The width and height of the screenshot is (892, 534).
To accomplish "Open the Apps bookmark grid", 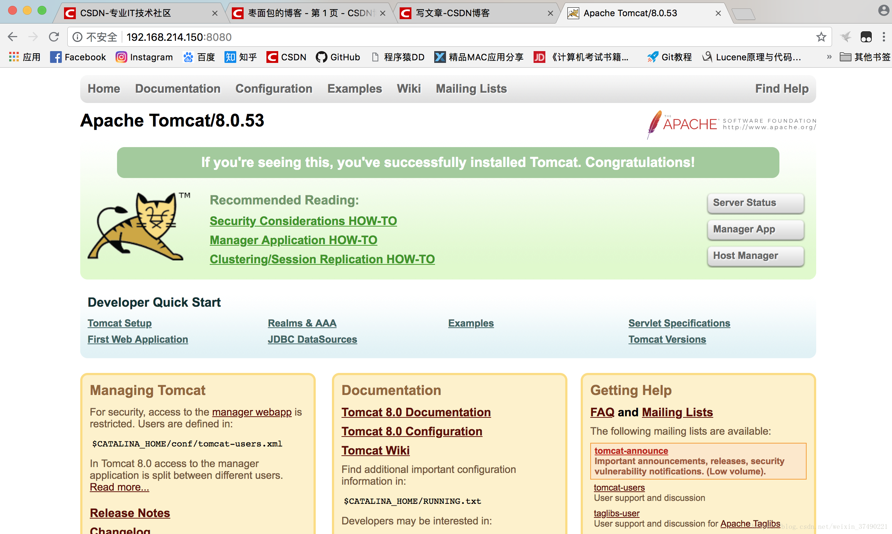I will (24, 57).
